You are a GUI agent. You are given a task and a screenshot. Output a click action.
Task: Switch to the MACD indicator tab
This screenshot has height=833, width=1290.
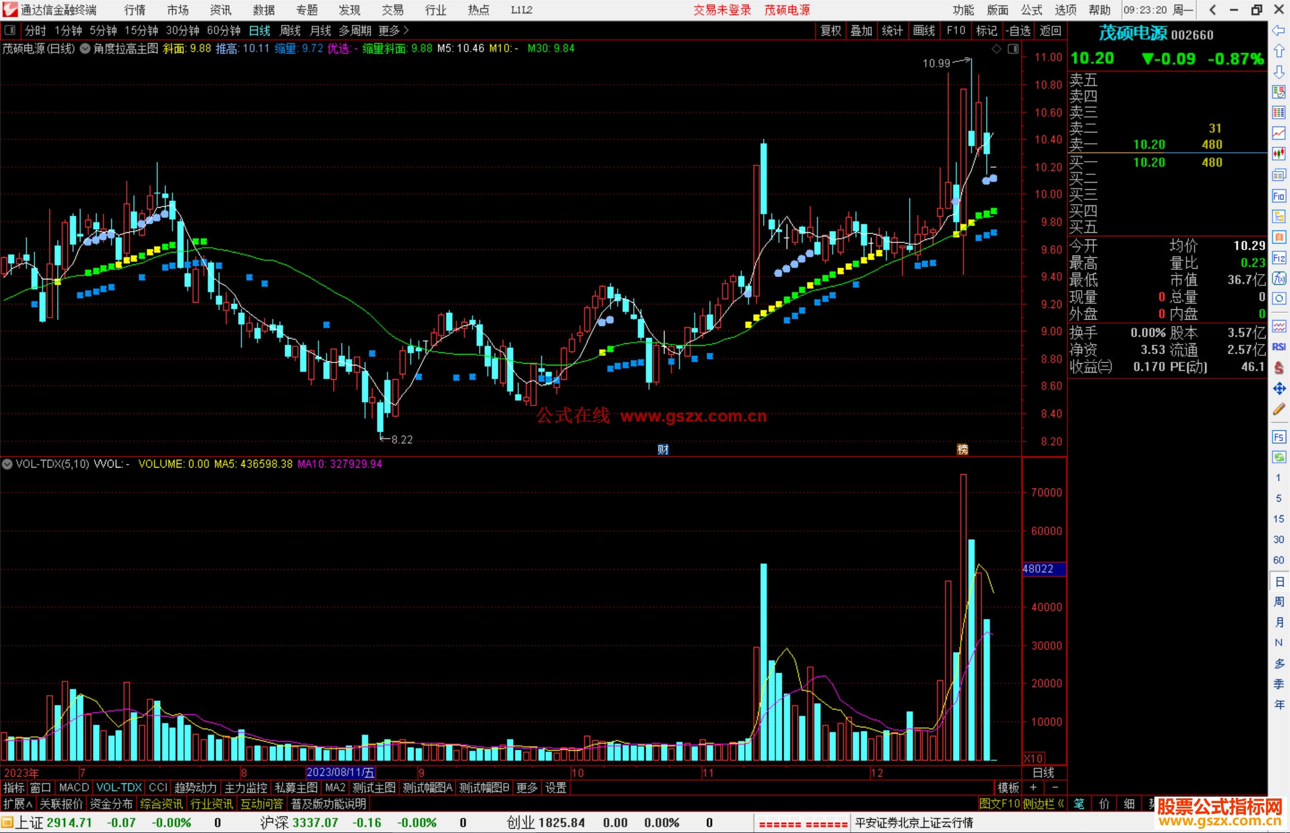[x=73, y=788]
